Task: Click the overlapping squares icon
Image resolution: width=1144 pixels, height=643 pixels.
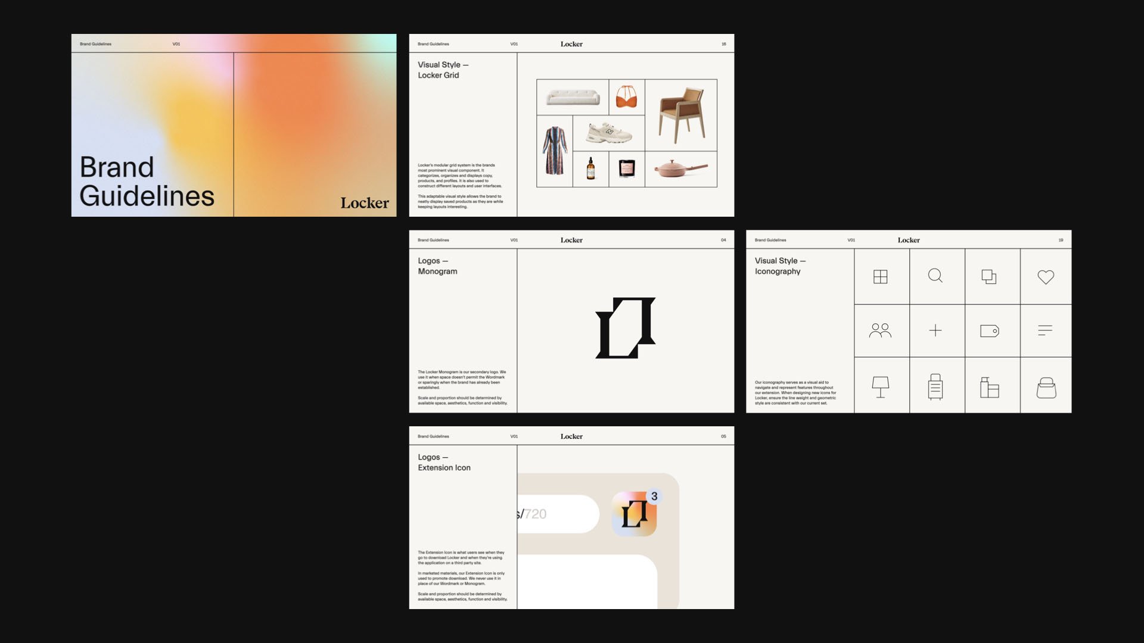Action: coord(989,277)
